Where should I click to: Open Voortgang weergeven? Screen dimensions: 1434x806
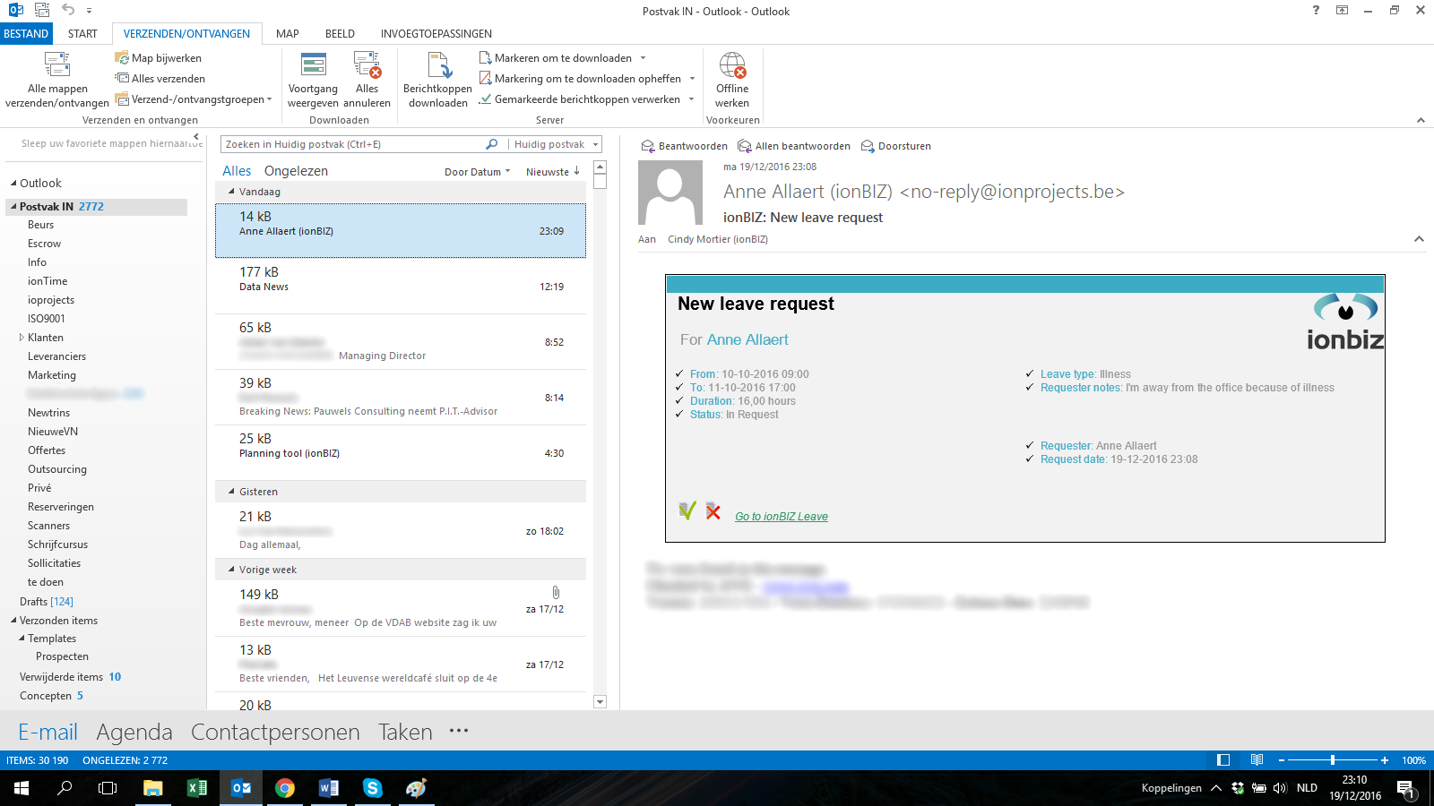click(313, 80)
